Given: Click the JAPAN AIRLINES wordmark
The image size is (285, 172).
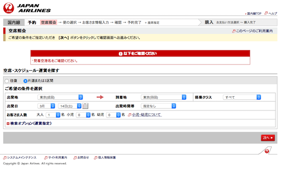Looking at the screenshot, I should point(34,8).
